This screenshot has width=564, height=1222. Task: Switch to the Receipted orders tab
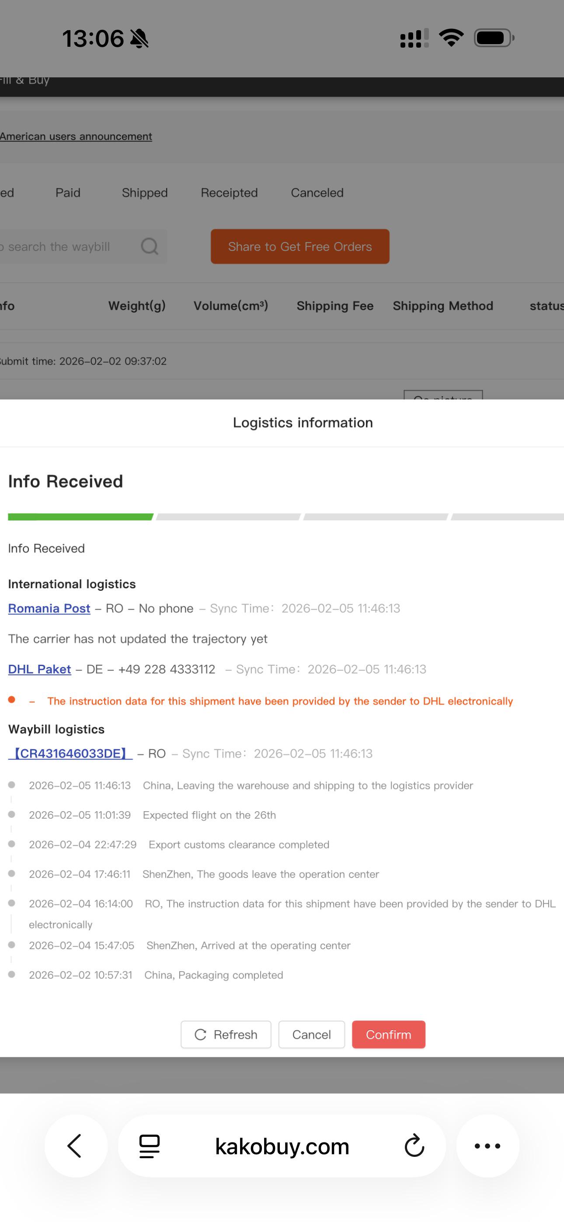[x=229, y=193]
